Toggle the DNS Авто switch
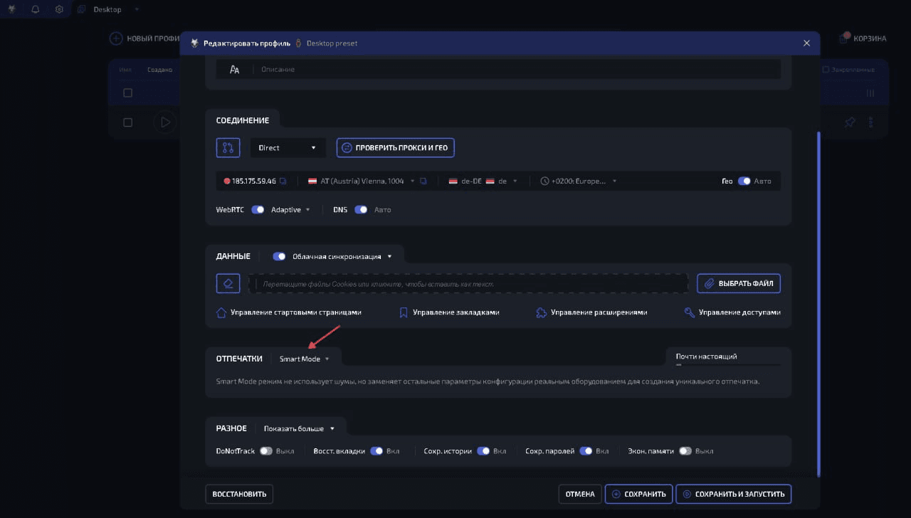This screenshot has width=911, height=518. point(361,210)
